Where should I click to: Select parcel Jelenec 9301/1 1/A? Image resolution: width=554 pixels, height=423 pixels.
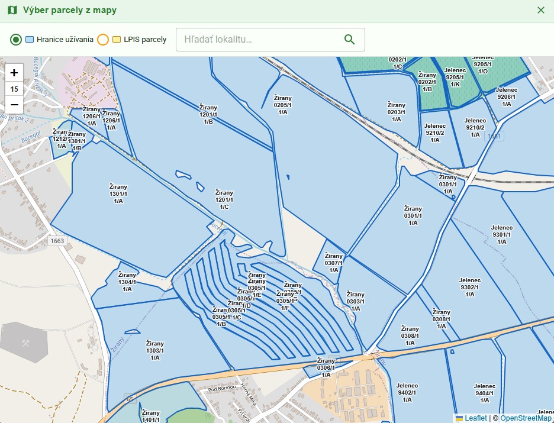501,234
